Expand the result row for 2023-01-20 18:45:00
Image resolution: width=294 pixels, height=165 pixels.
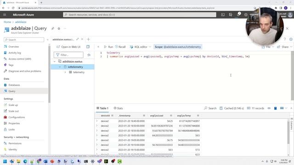coord(97,121)
